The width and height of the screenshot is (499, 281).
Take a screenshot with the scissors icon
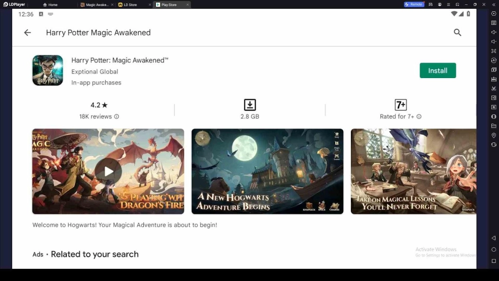point(494,88)
